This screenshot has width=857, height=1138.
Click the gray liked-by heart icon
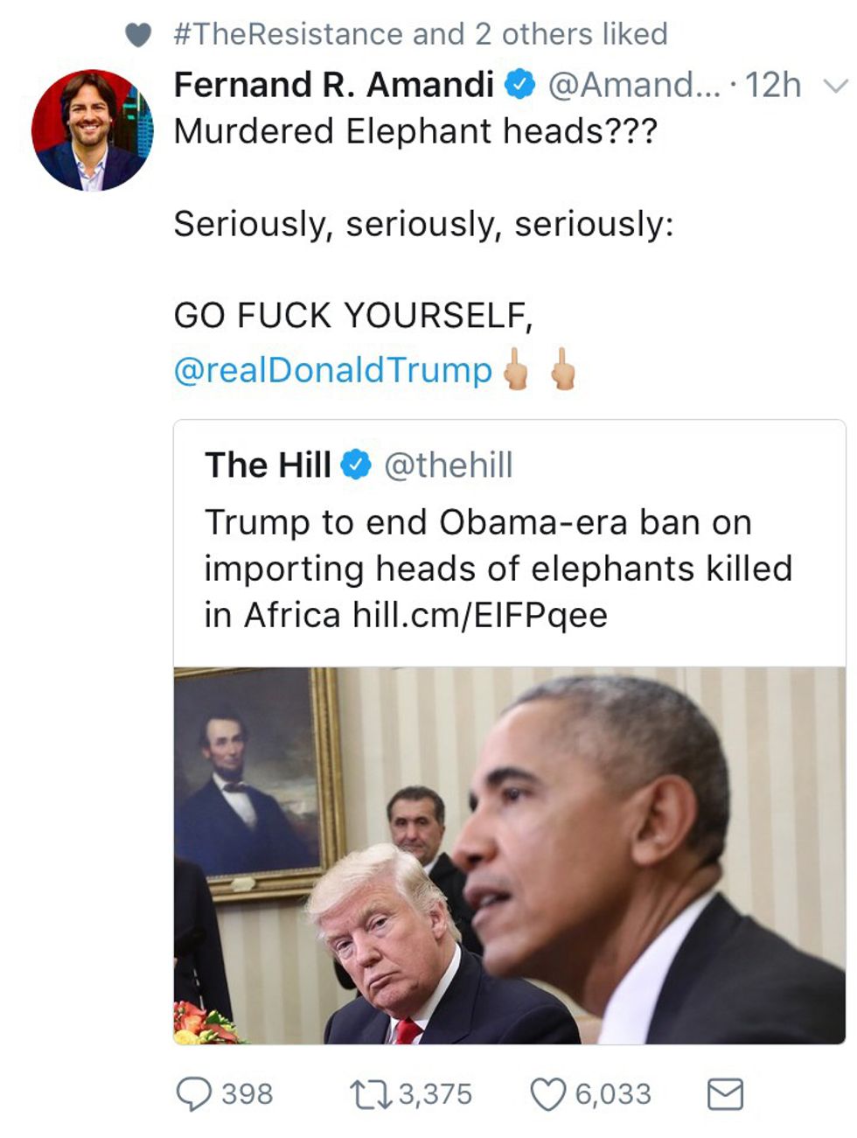[138, 35]
